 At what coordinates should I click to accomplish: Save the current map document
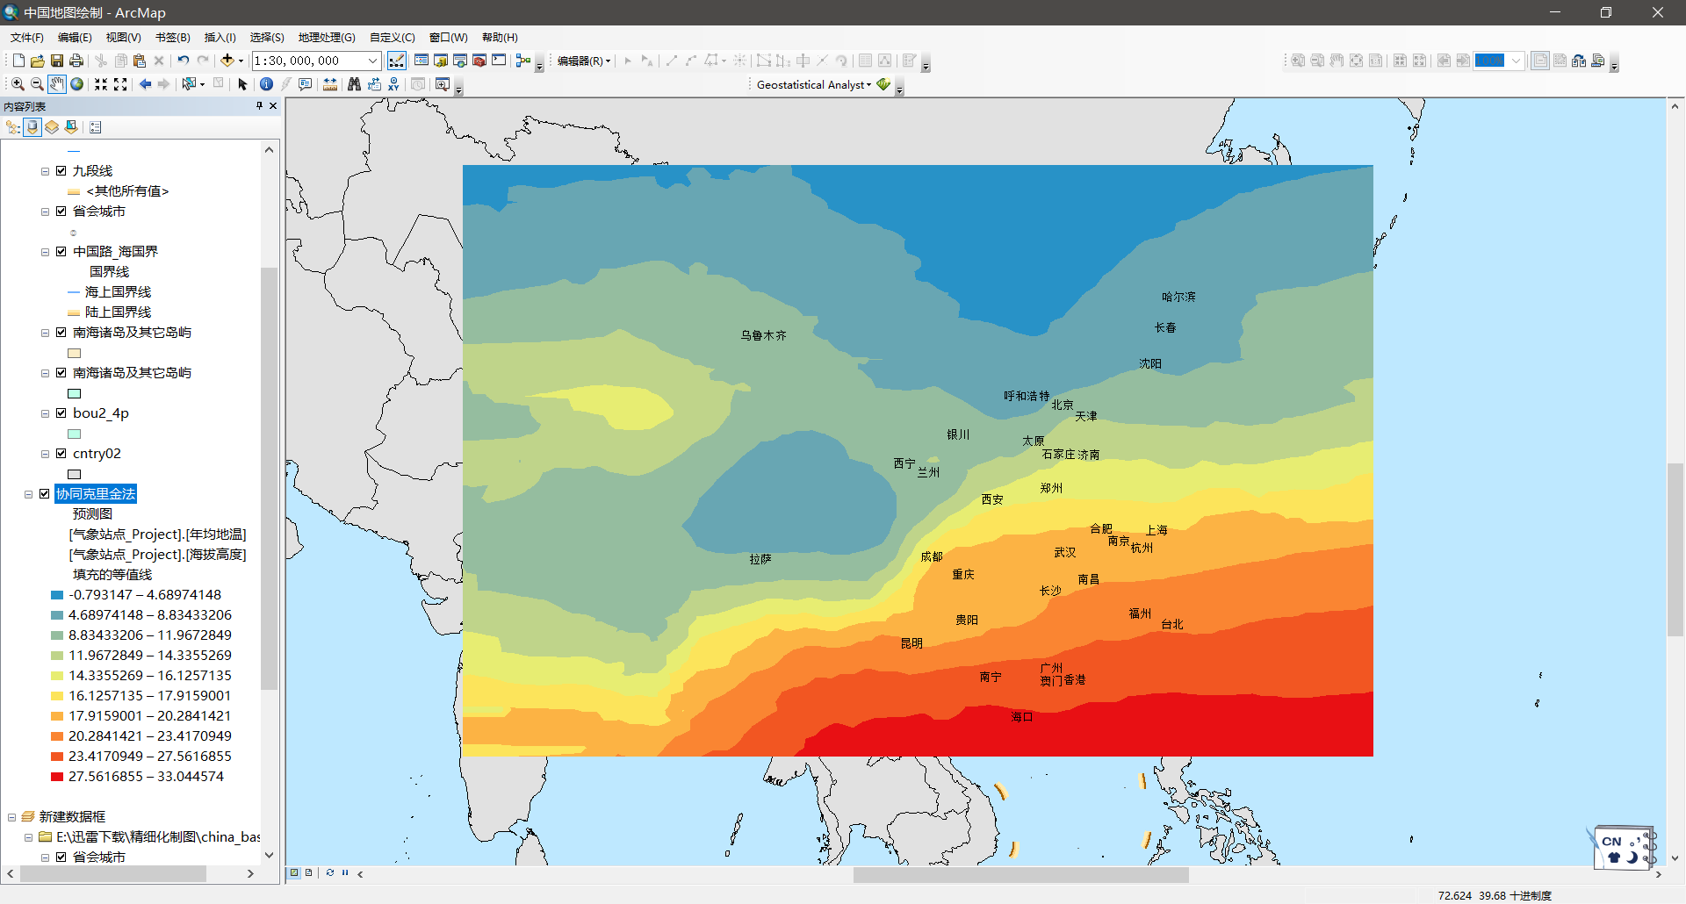56,61
